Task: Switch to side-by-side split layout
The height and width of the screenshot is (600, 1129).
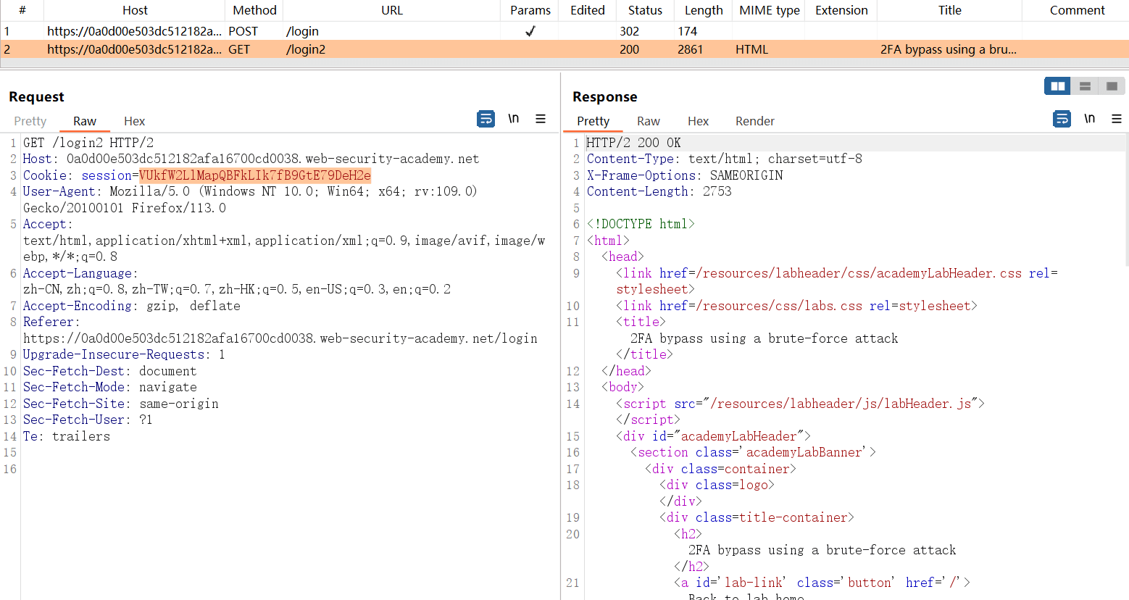Action: tap(1057, 86)
